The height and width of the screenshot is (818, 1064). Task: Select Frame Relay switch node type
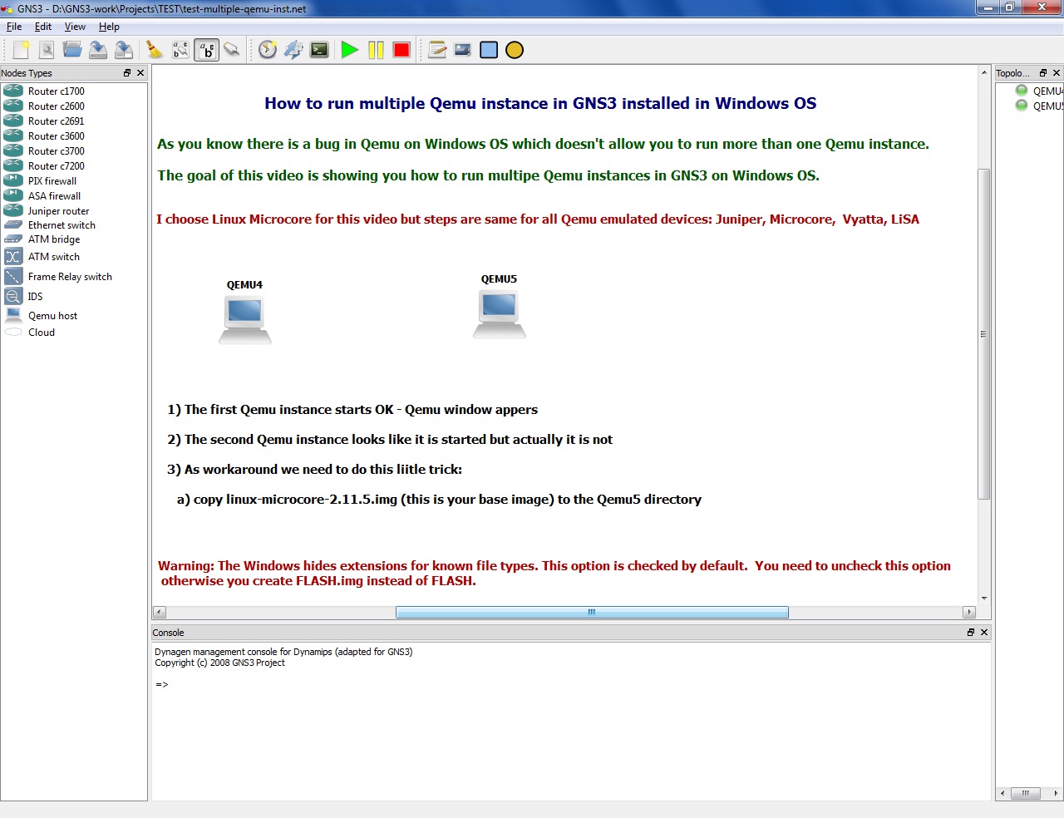point(70,277)
